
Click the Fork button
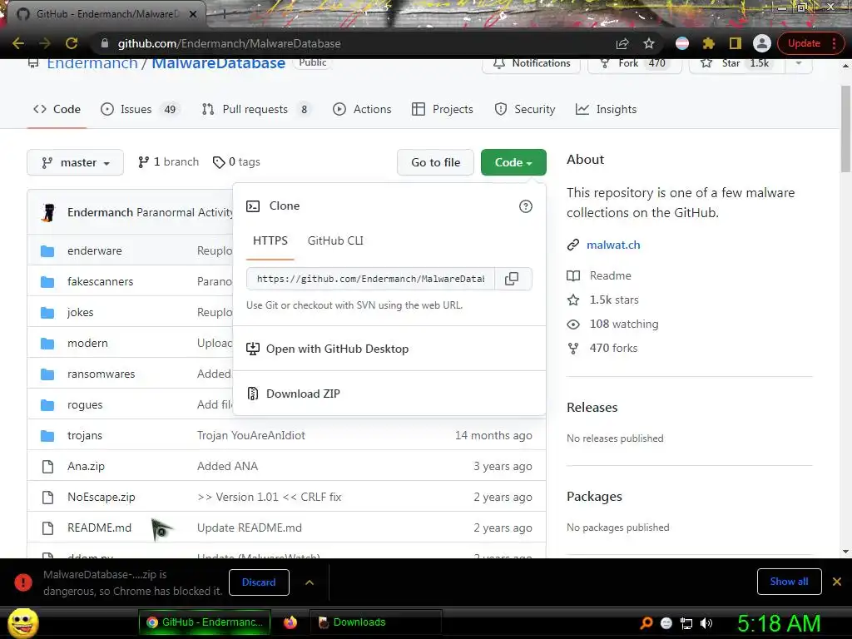tap(635, 63)
